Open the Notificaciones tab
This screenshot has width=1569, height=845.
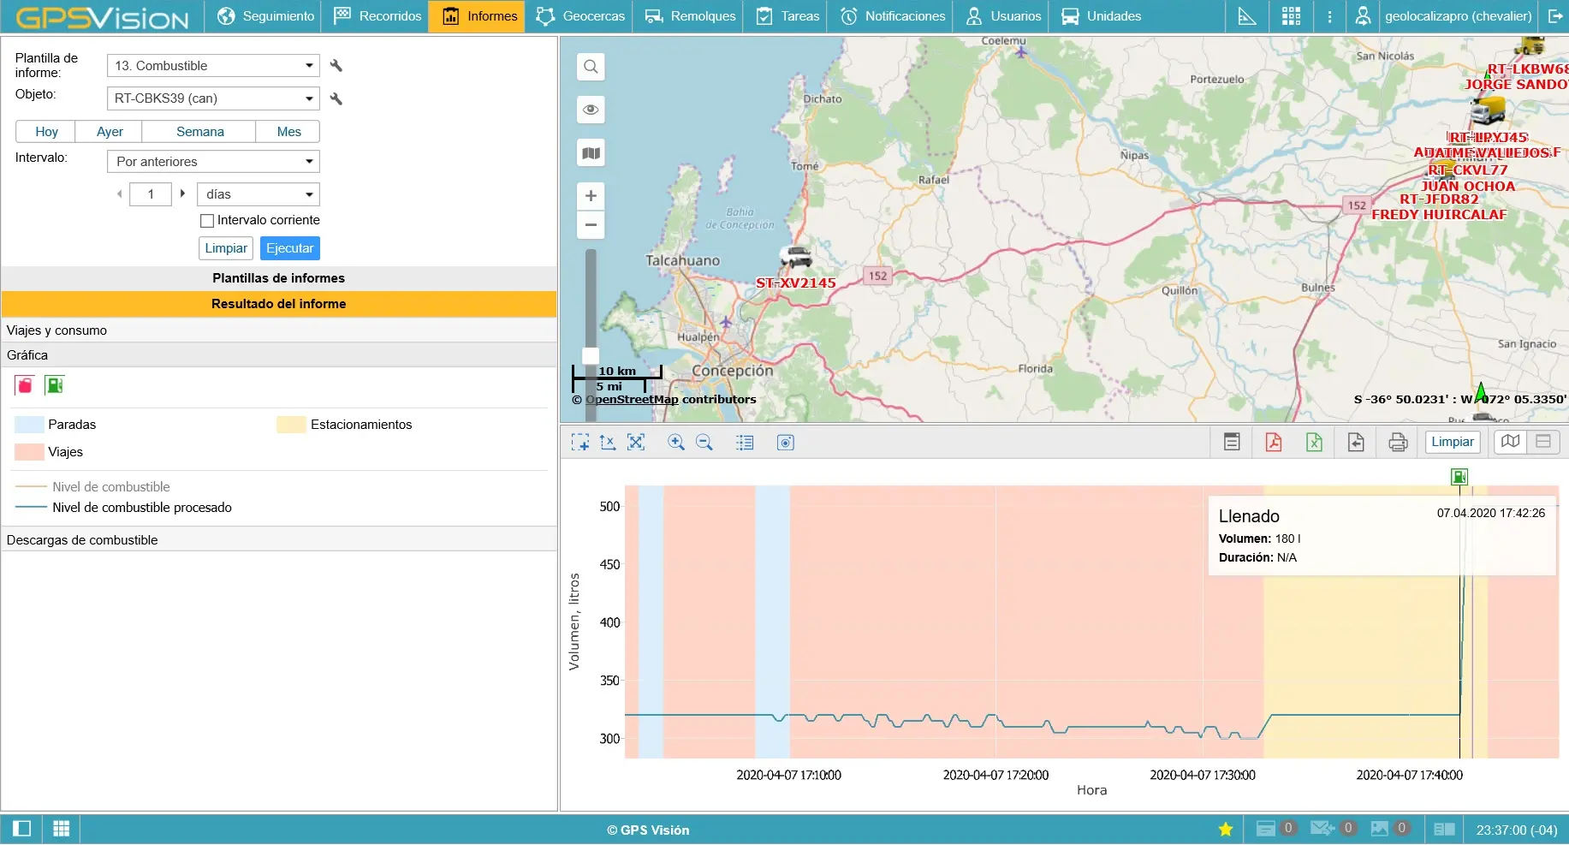pos(893,16)
